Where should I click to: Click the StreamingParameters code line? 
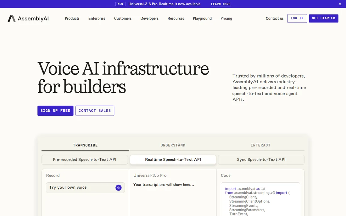click(x=247, y=210)
